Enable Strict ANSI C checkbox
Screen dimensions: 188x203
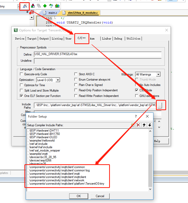[76, 74]
